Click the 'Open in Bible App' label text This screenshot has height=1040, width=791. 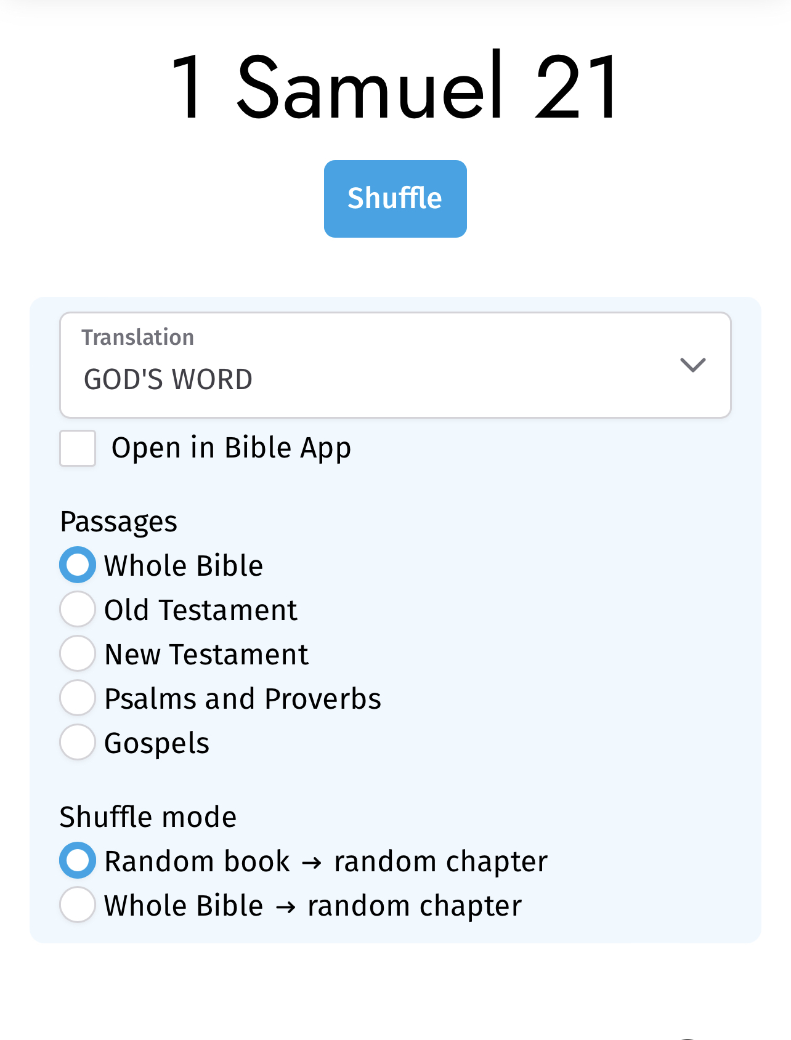coord(231,448)
